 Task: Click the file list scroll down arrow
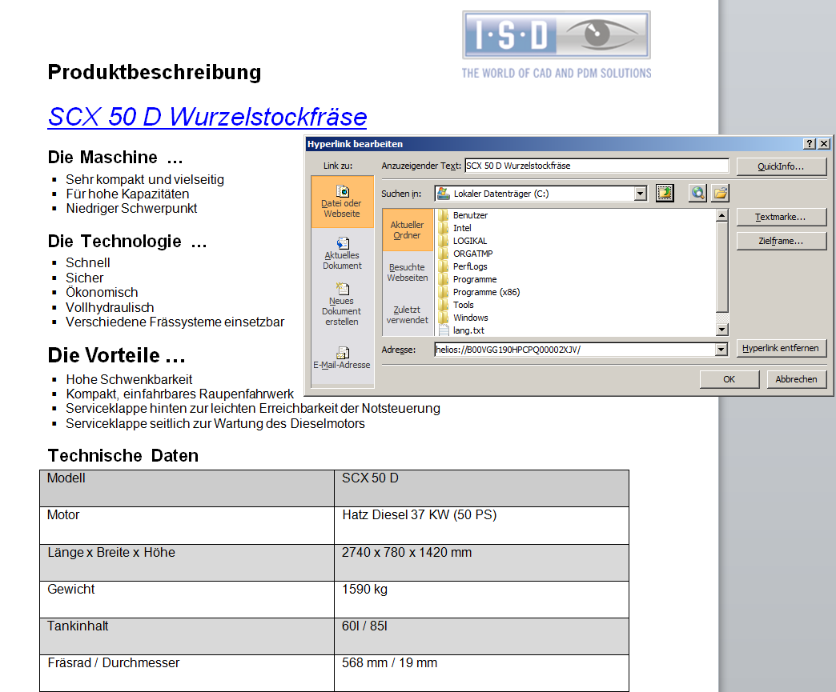click(722, 330)
